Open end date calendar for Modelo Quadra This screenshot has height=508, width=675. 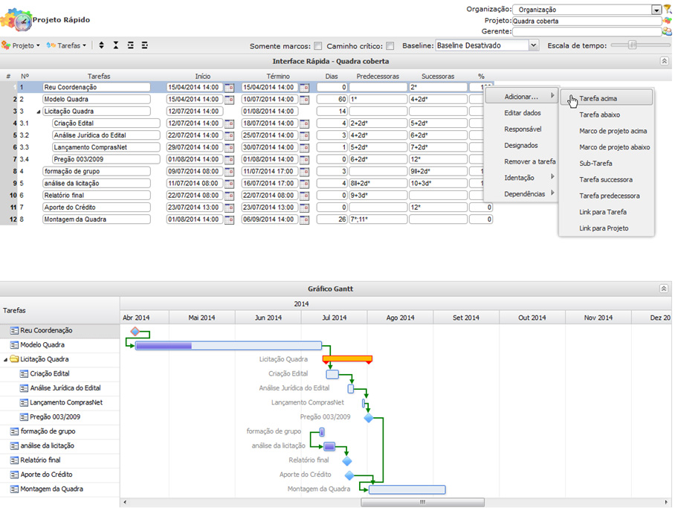coord(304,100)
